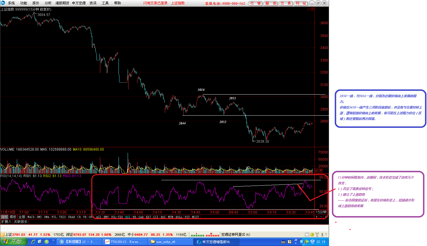Open the 功能 menu
The height and width of the screenshot is (246, 427).
(24, 3)
